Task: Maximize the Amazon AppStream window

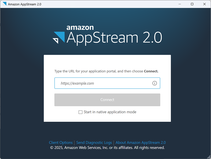Action: [x=192, y=4]
